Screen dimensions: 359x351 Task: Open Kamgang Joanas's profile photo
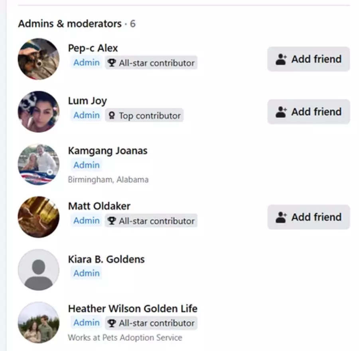pos(38,165)
